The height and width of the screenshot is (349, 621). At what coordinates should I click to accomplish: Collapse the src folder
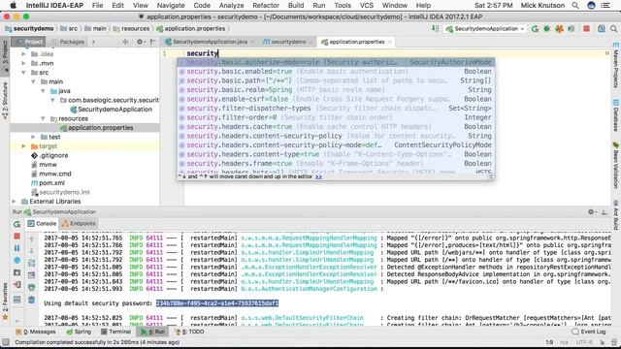pos(23,73)
